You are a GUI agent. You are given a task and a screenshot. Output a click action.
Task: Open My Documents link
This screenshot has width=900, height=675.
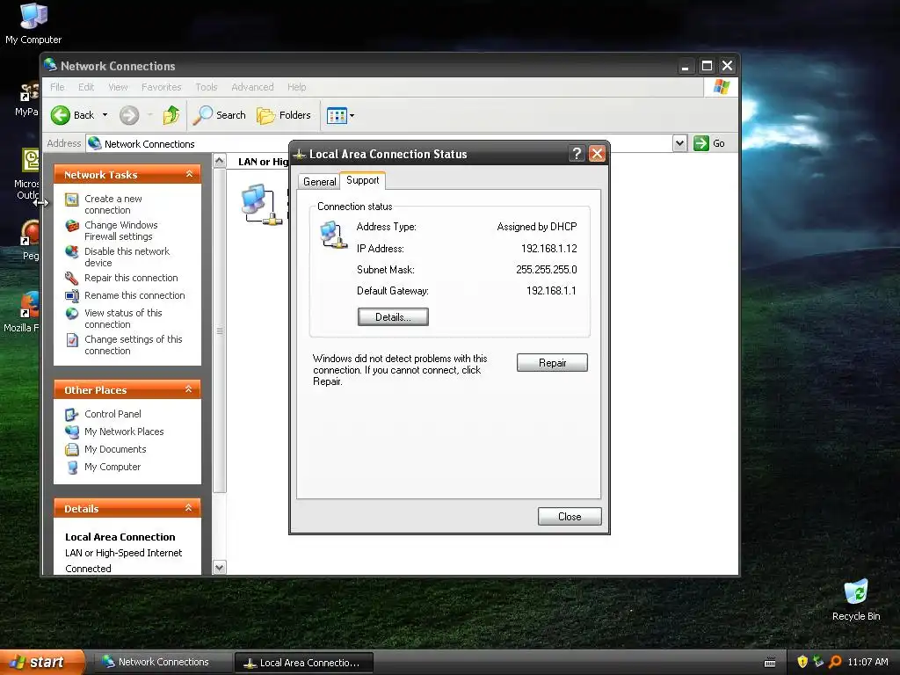pos(115,449)
